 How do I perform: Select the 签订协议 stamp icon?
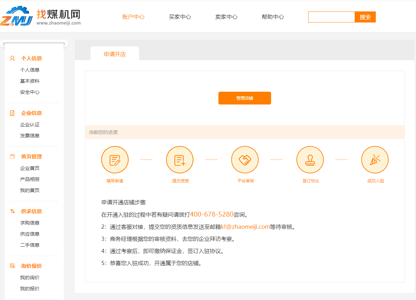(310, 160)
